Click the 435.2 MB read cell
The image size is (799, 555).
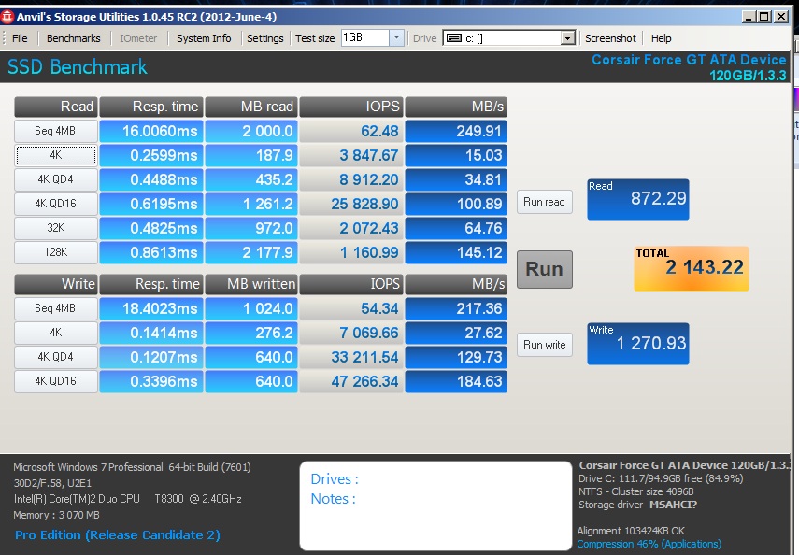coord(250,179)
